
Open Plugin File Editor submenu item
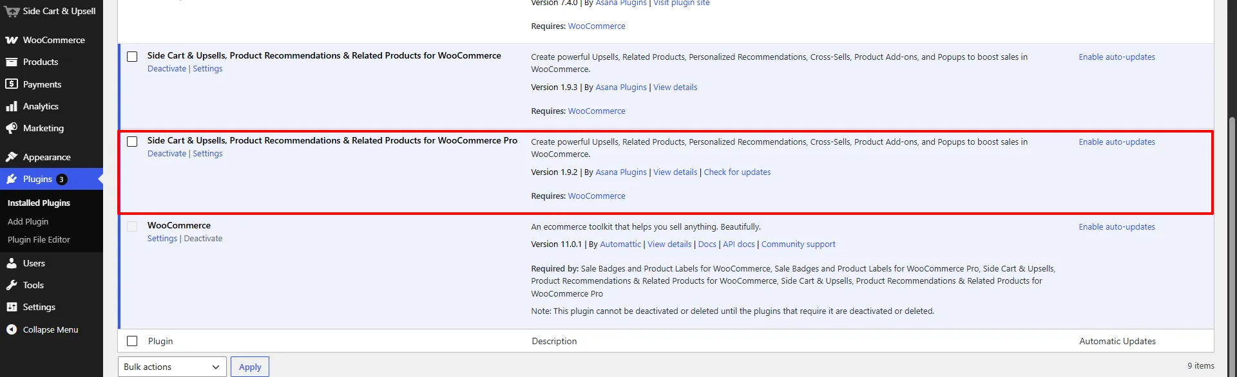pyautogui.click(x=39, y=239)
